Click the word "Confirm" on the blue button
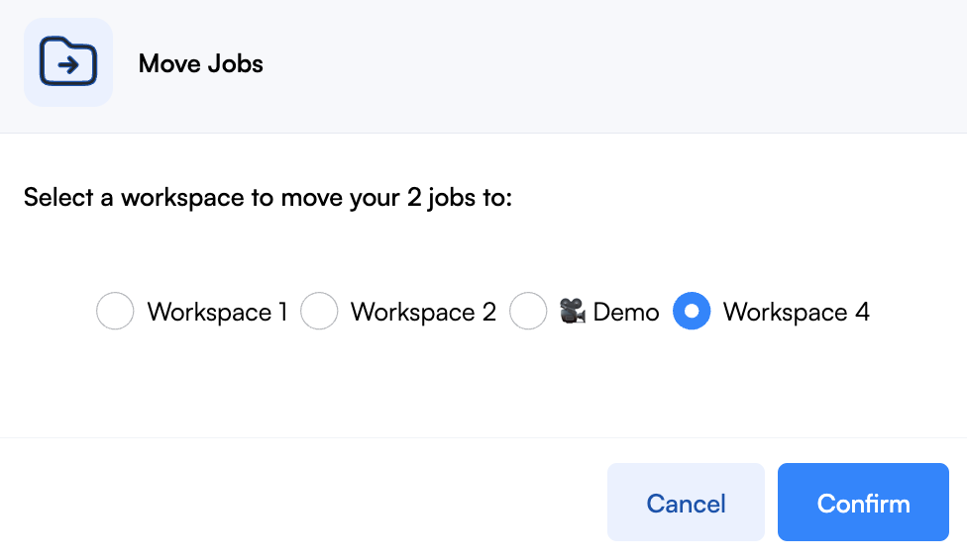 863,504
